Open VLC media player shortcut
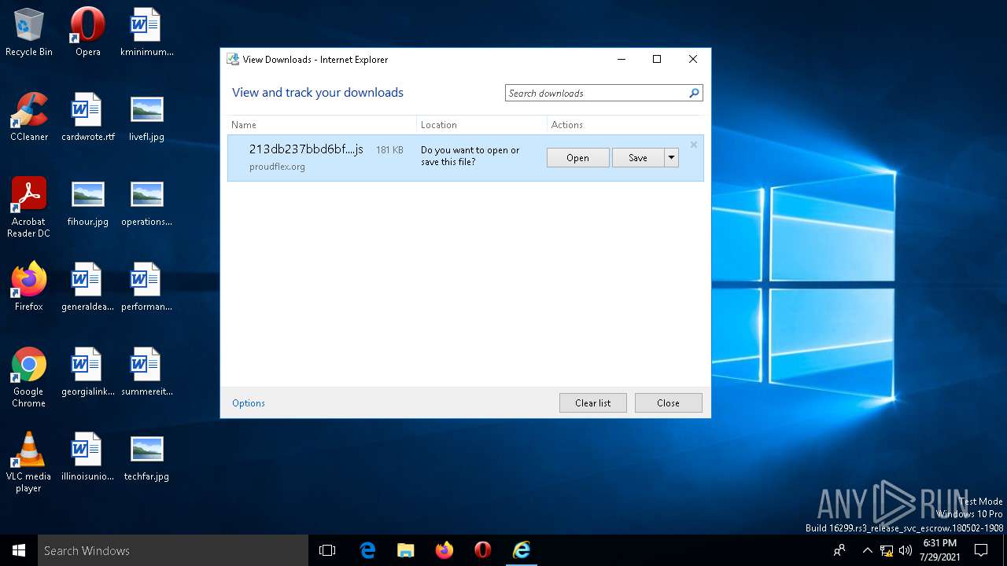The image size is (1007, 566). pyautogui.click(x=28, y=461)
